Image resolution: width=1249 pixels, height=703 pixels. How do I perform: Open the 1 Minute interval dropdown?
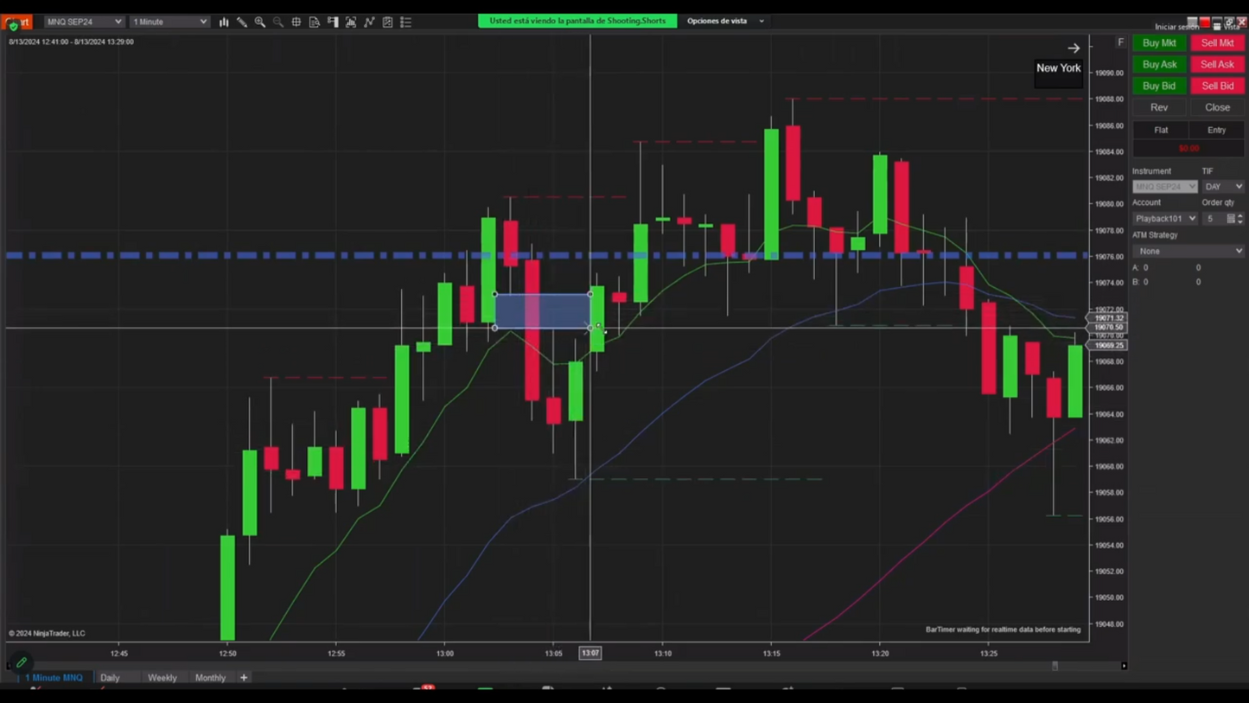point(169,22)
